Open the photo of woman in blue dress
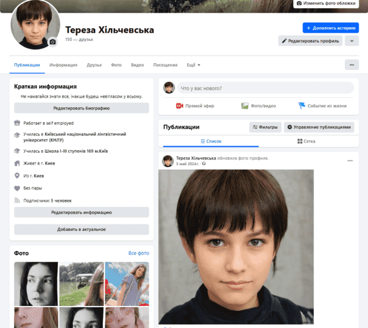 click(127, 284)
